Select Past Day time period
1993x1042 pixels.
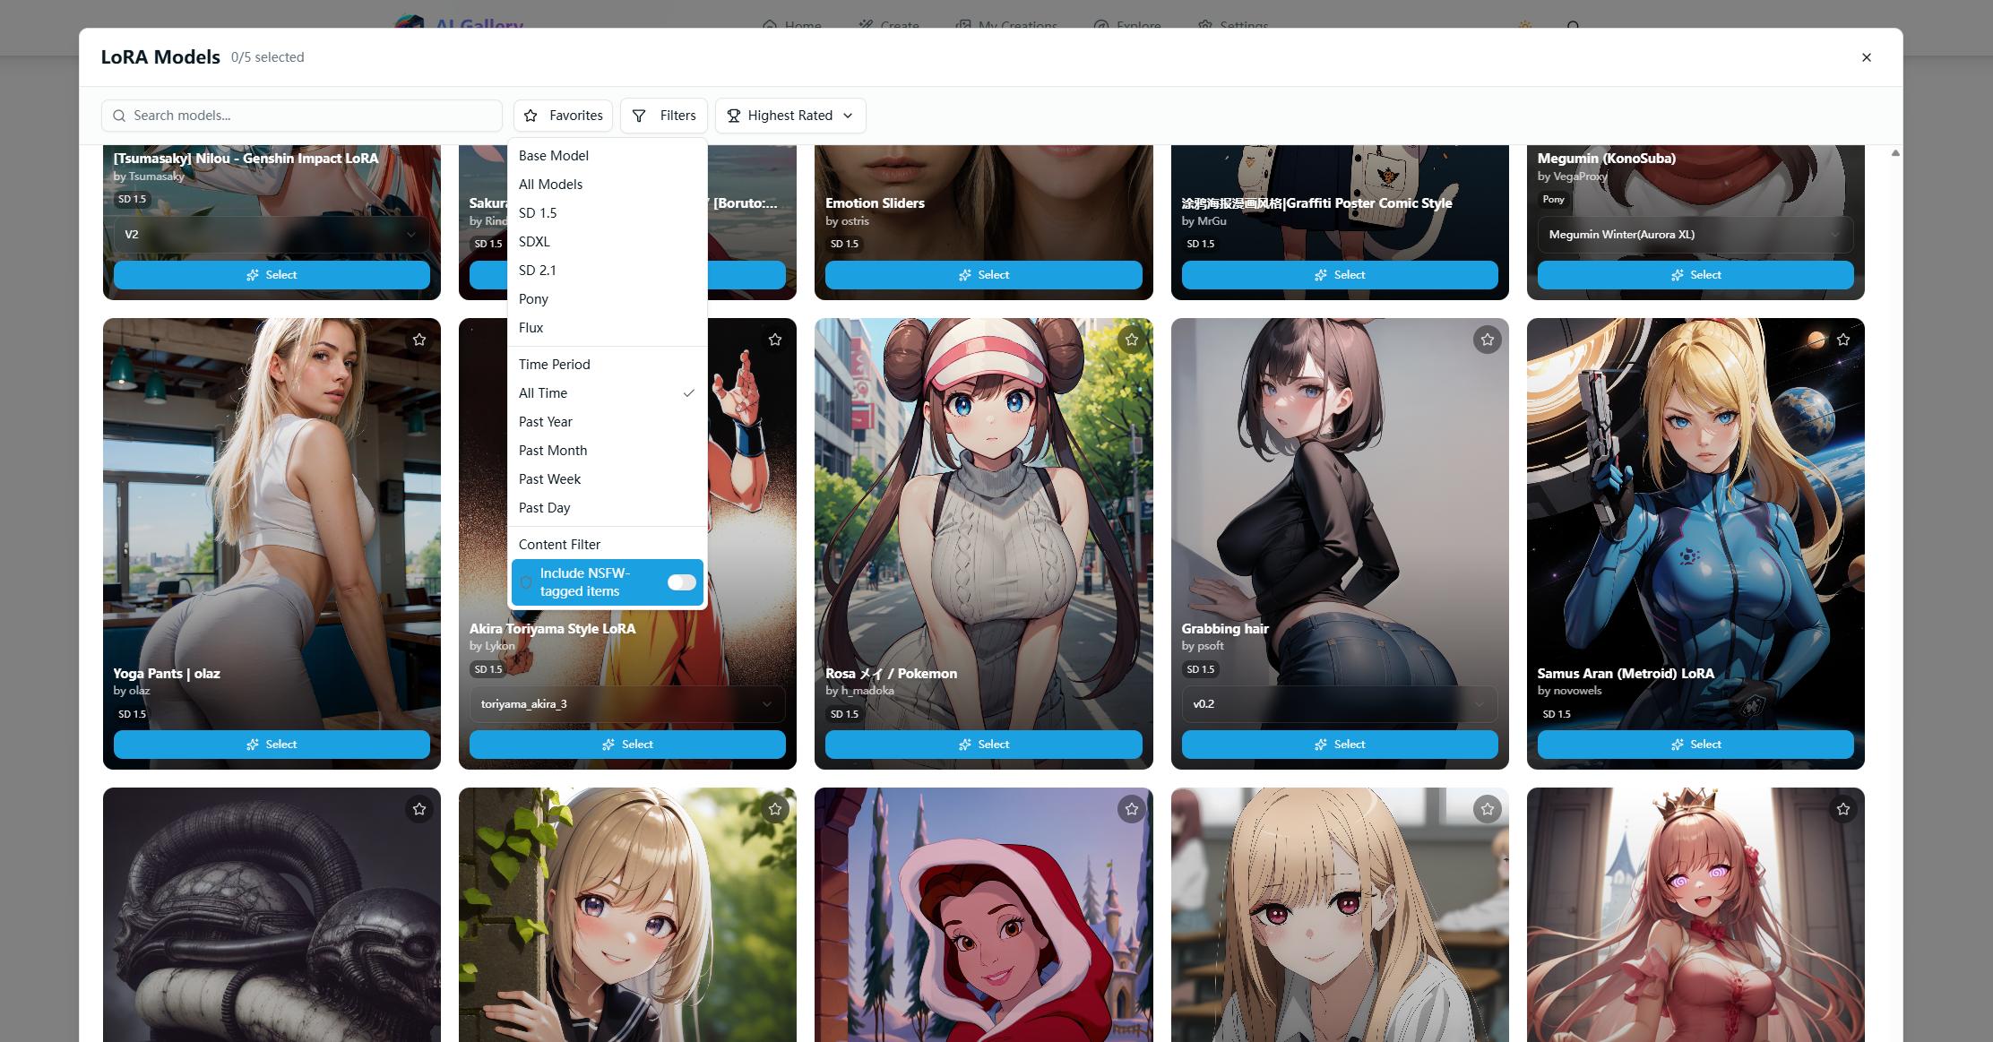[607, 508]
